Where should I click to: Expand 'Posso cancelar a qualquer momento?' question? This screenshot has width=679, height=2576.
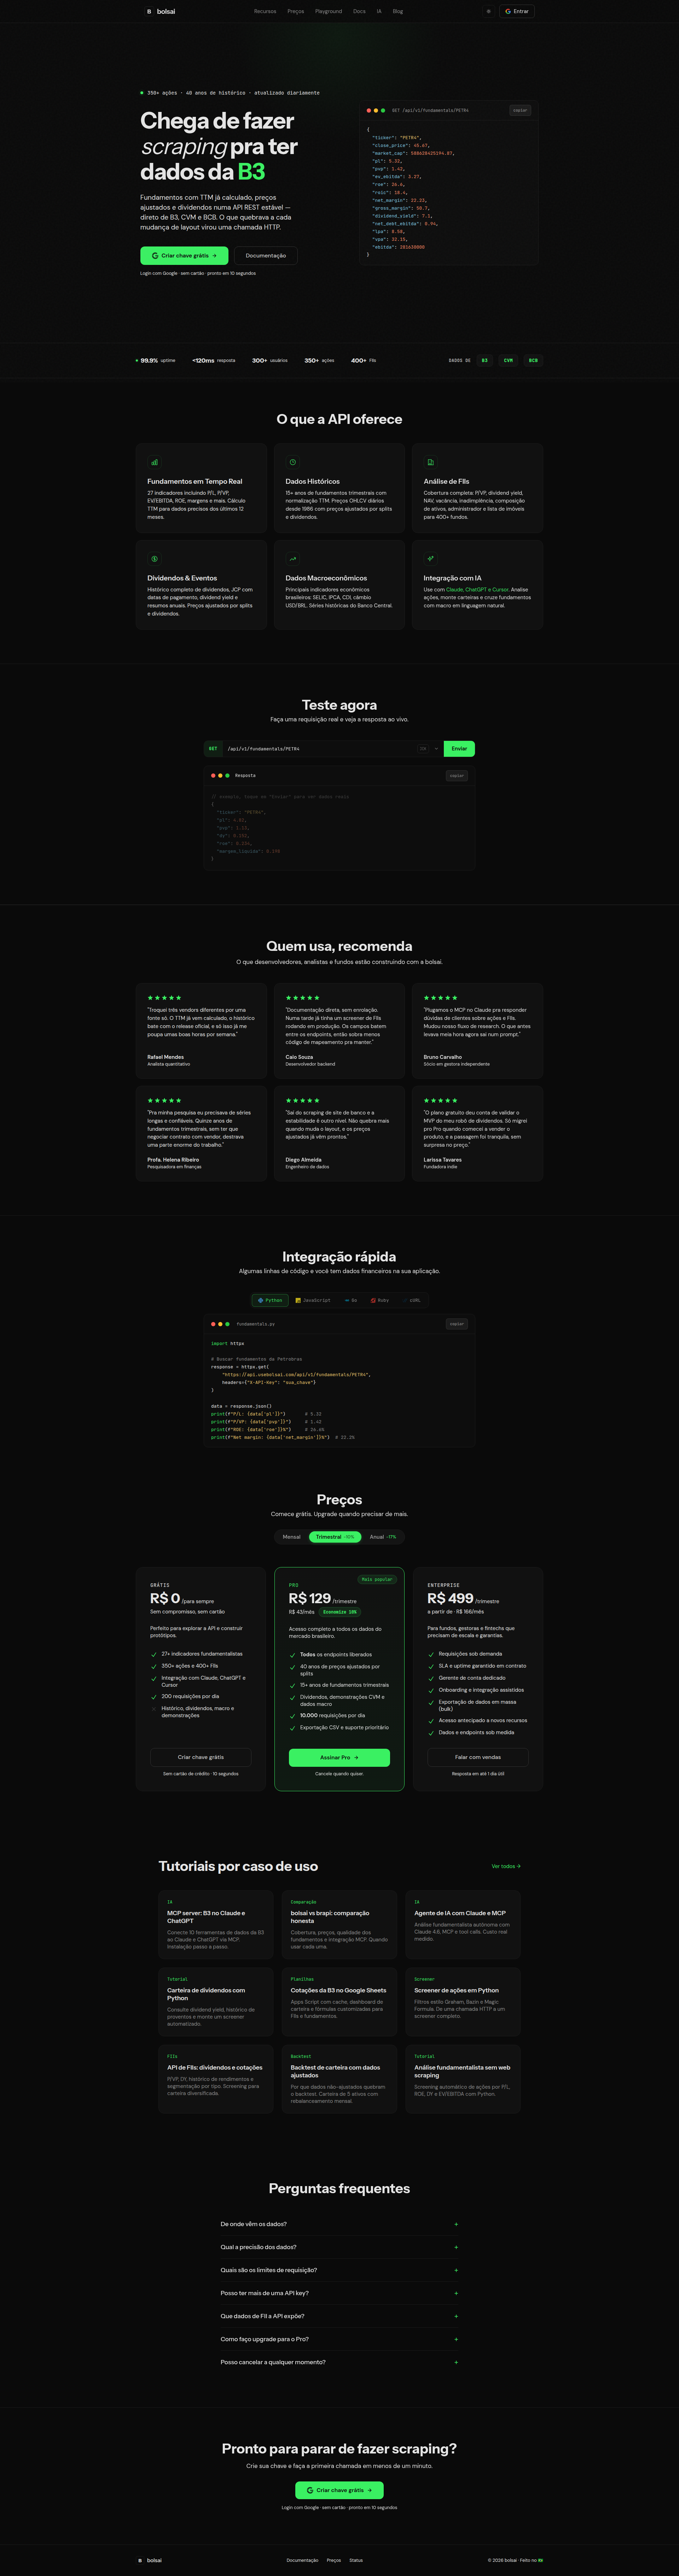coord(339,2362)
